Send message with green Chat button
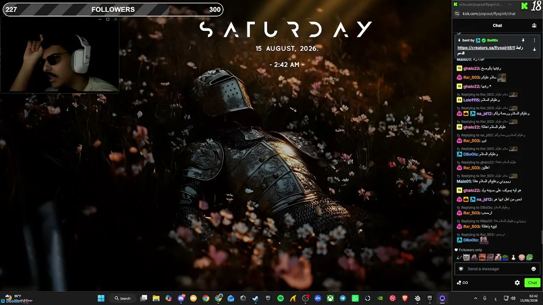This screenshot has height=305, width=543. (x=532, y=283)
